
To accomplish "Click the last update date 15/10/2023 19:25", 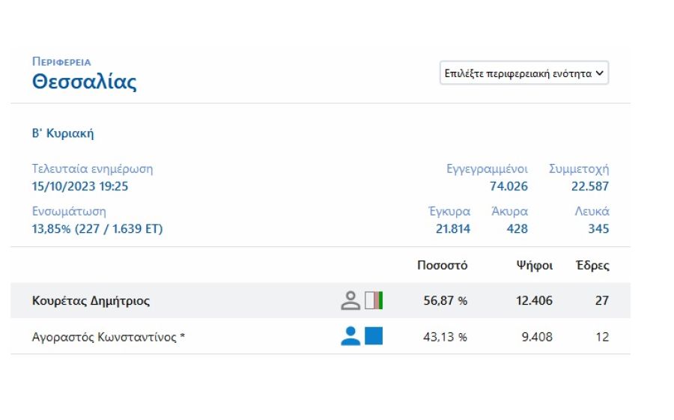I will [x=80, y=186].
